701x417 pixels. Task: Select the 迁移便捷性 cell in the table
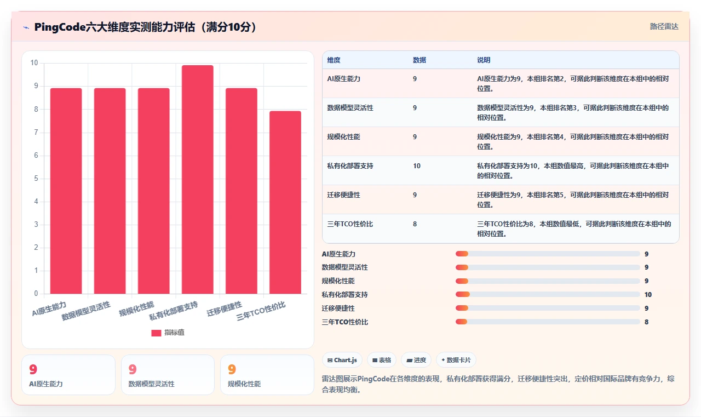(x=343, y=195)
